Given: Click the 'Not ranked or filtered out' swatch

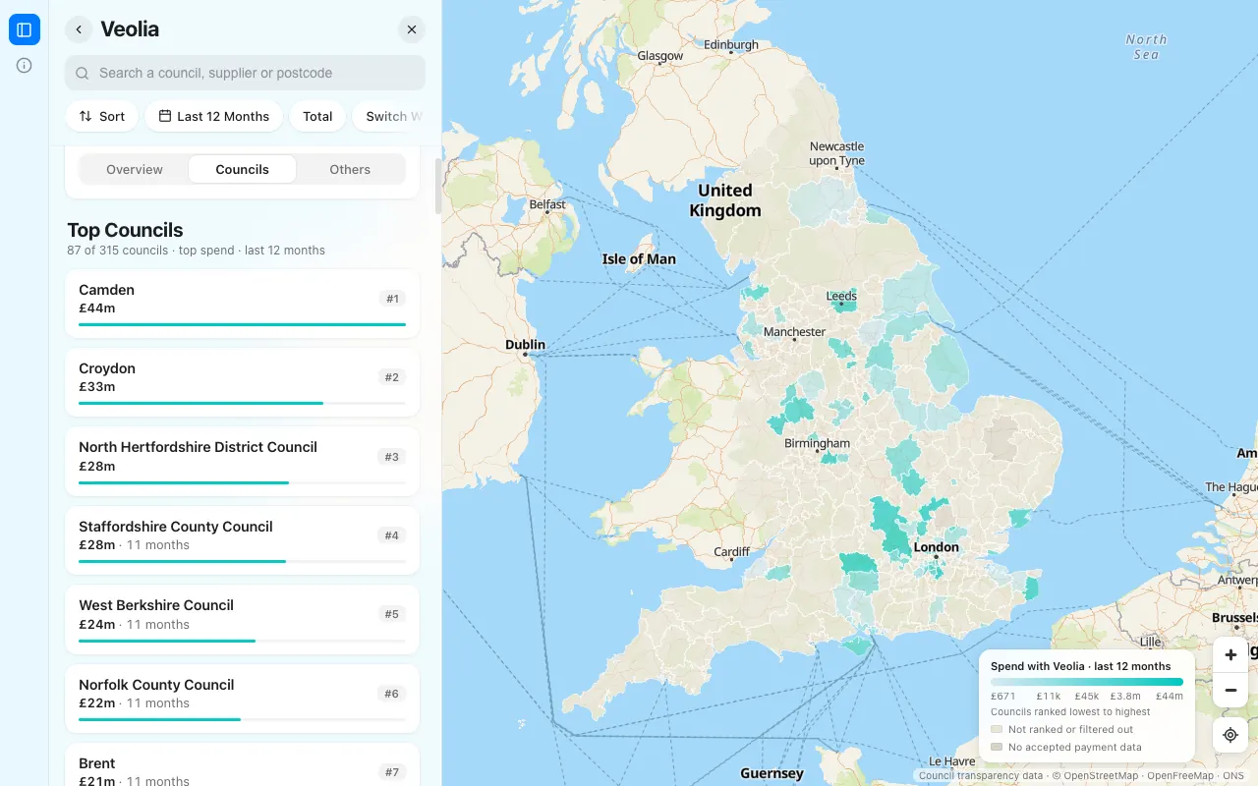Looking at the screenshot, I should [x=997, y=730].
